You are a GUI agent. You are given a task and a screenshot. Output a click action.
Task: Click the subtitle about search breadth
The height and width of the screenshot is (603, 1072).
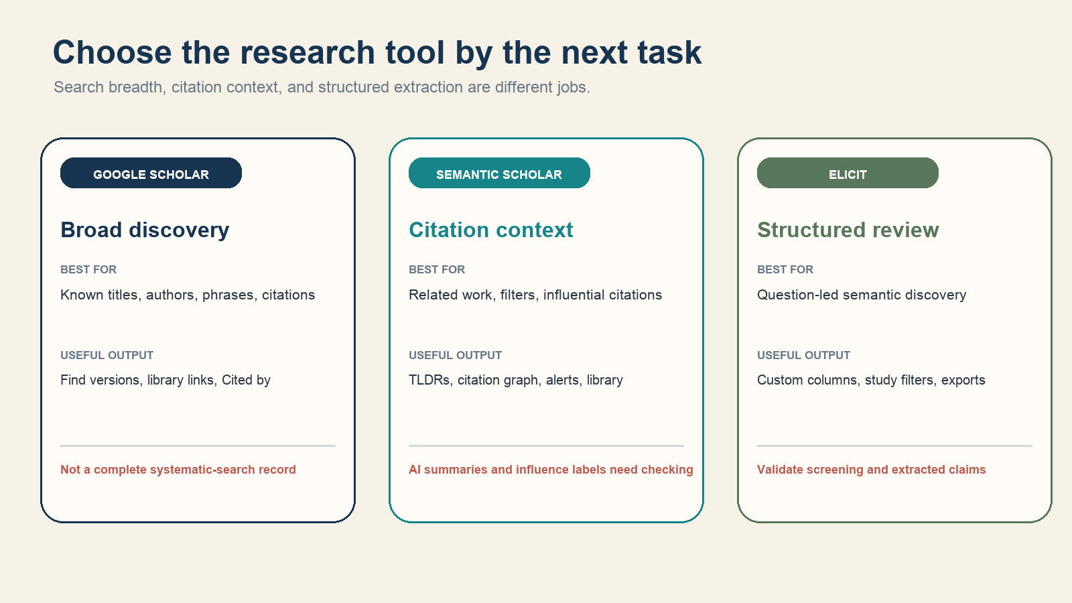322,87
